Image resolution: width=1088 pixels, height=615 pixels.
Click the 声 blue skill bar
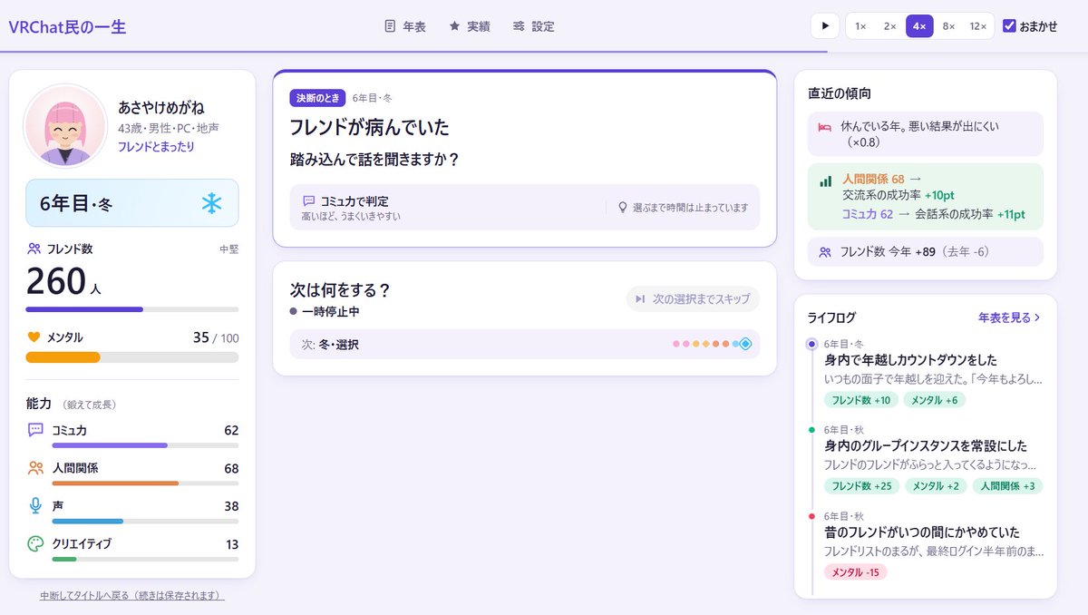145,522
